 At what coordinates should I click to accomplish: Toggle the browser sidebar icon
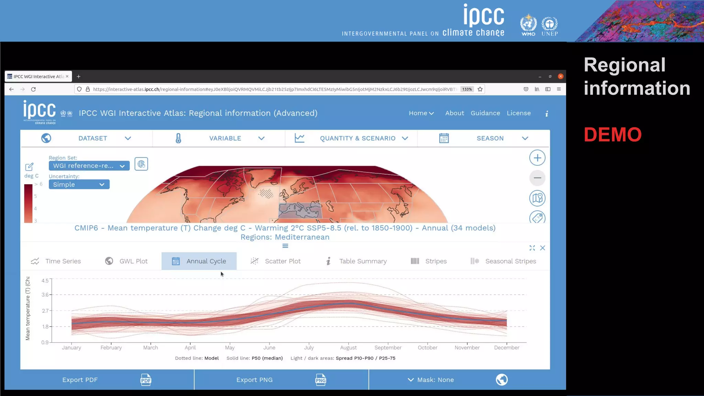click(x=548, y=89)
